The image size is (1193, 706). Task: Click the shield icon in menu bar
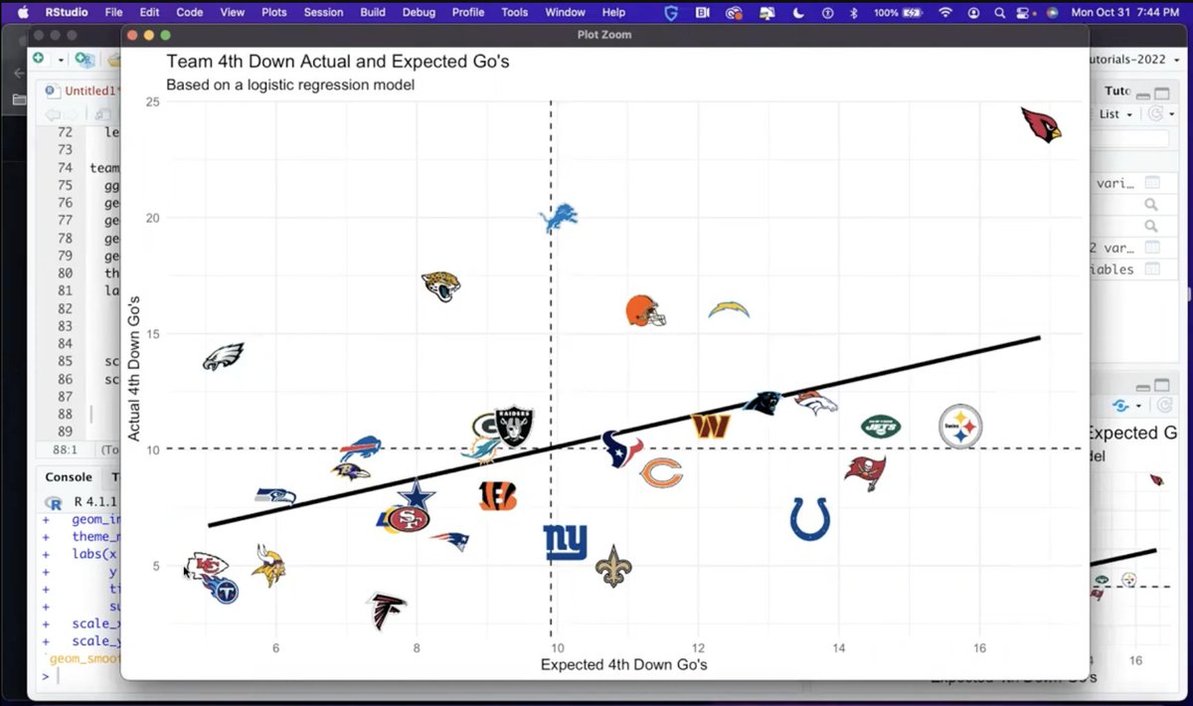[671, 12]
